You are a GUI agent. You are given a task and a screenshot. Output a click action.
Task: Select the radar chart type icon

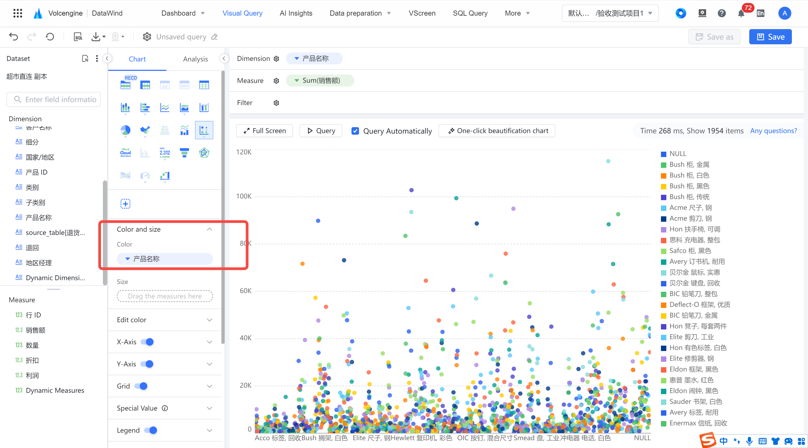click(x=204, y=152)
